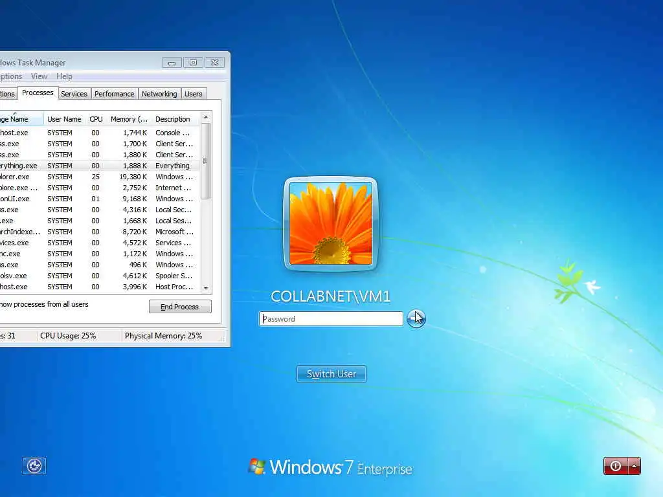This screenshot has height=497, width=663.
Task: Minimize the Task Manager window
Action: pyautogui.click(x=172, y=63)
